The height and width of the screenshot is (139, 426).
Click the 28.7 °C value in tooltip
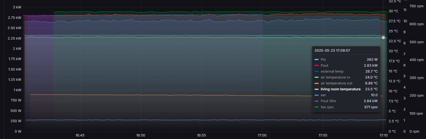point(371,71)
